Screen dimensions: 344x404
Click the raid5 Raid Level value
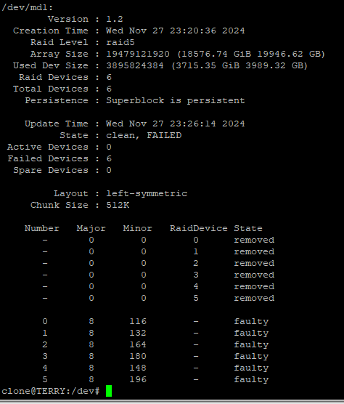click(x=120, y=42)
